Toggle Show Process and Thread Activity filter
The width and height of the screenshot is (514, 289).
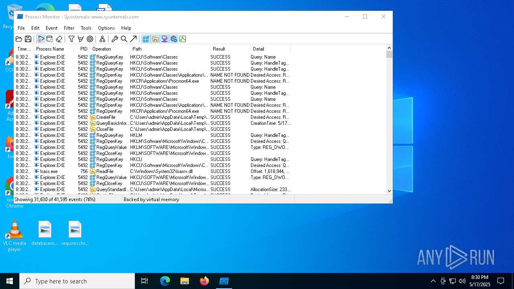tap(173, 39)
